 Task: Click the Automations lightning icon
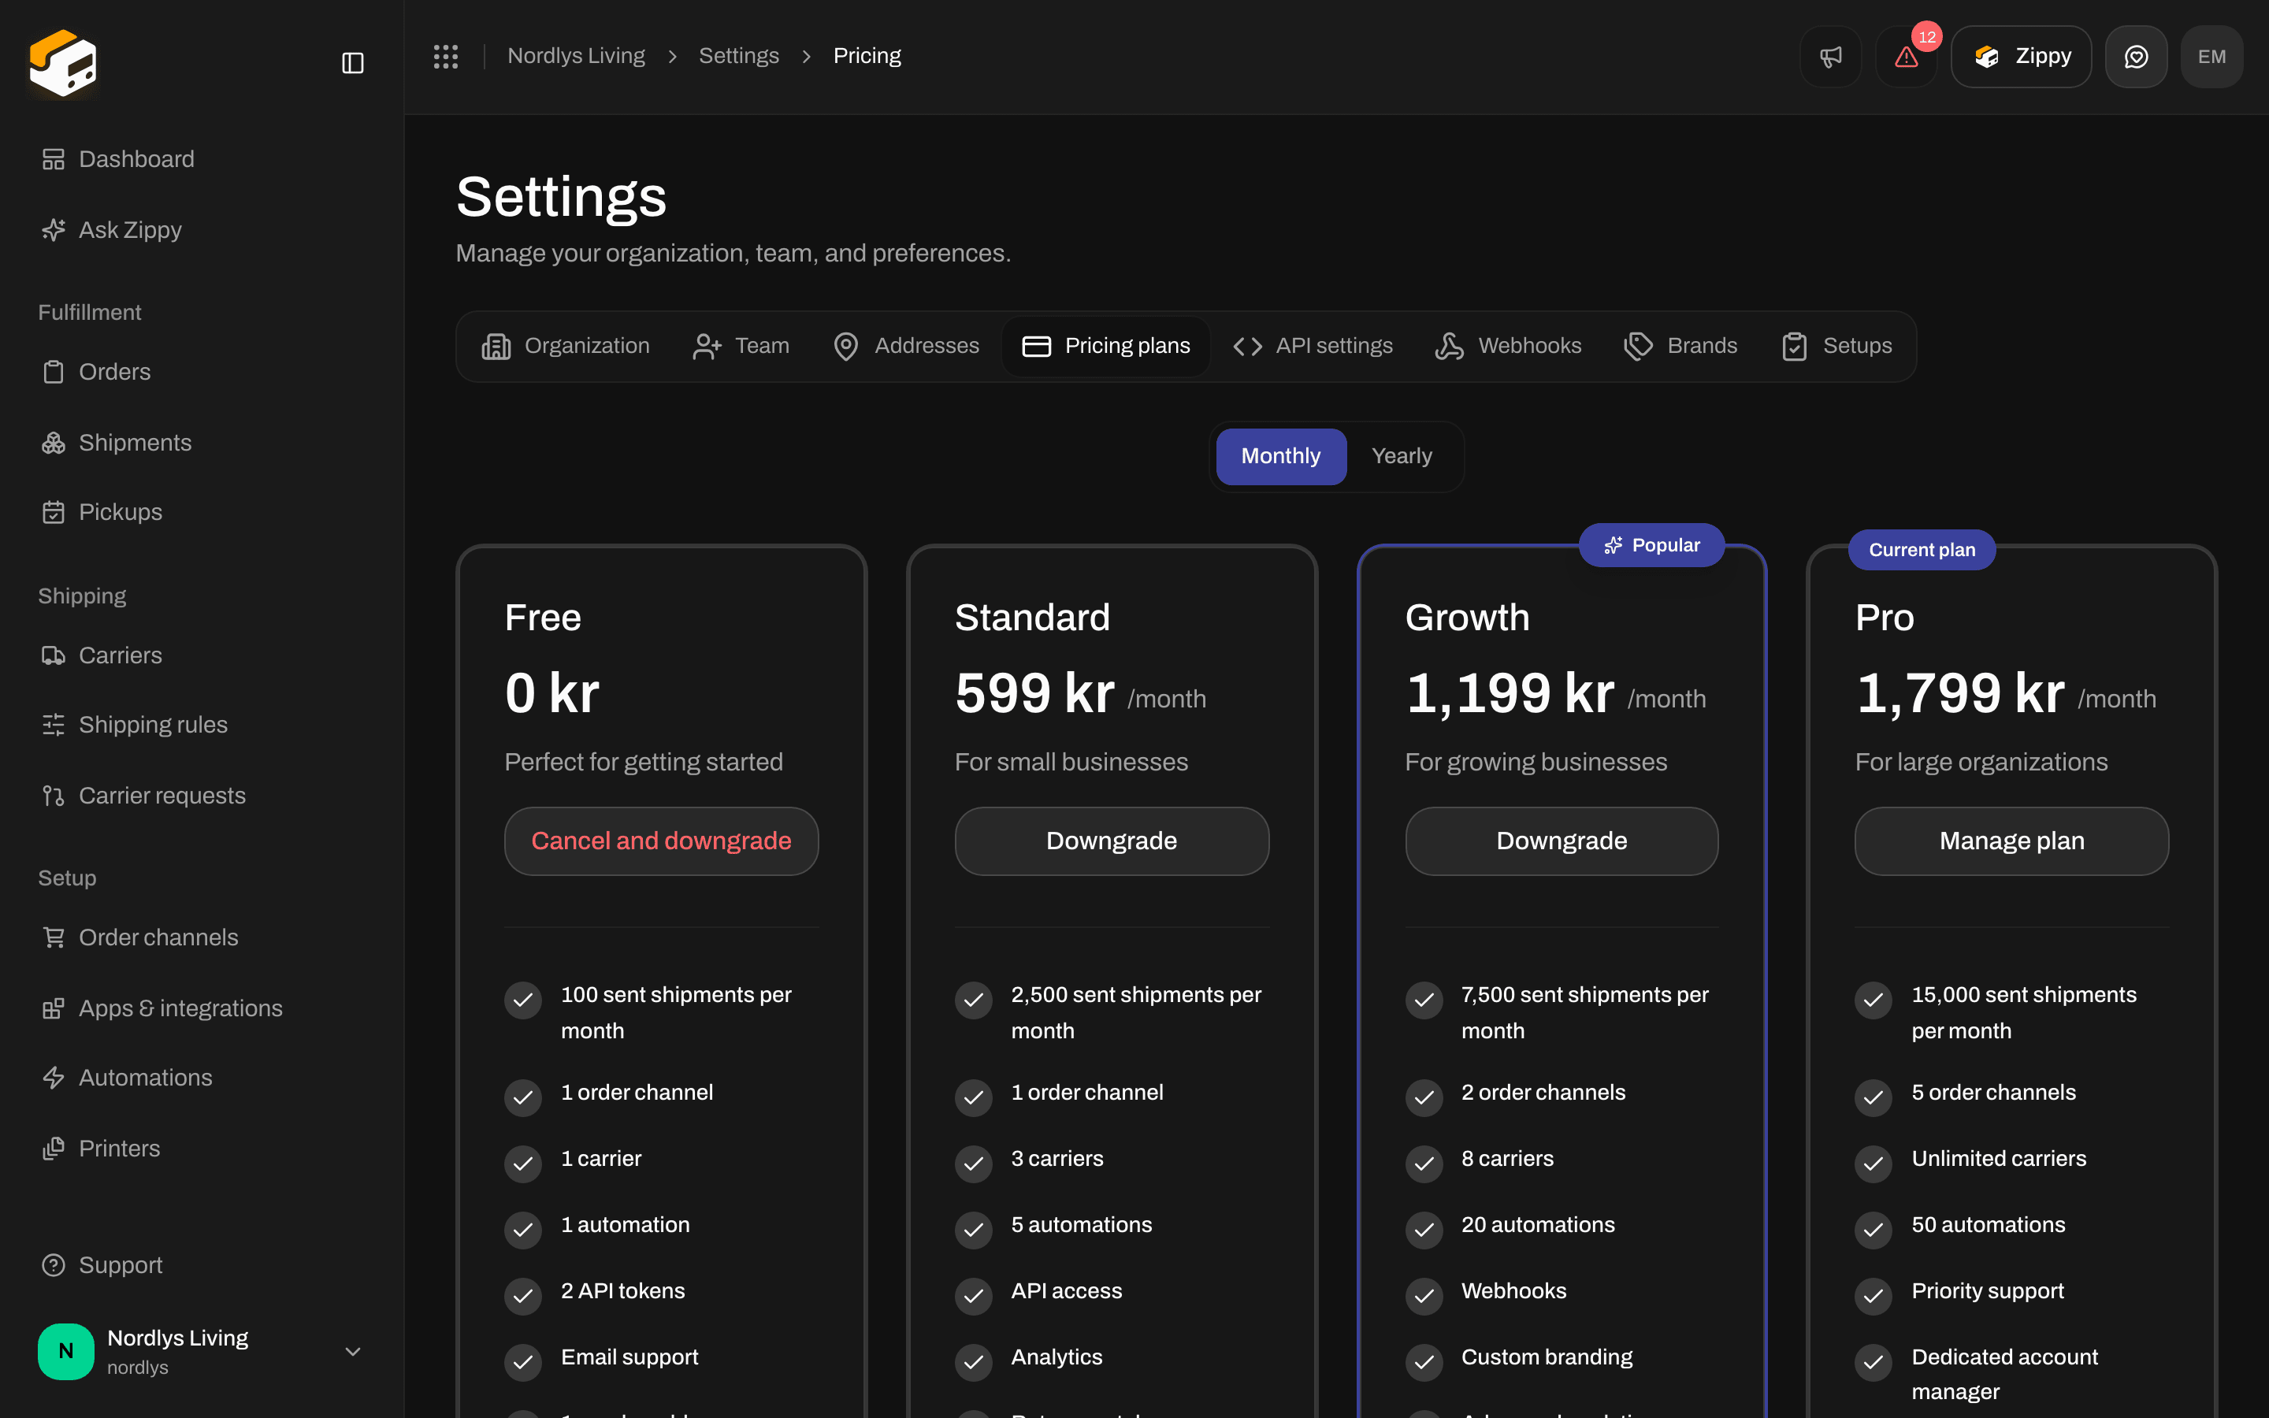pyautogui.click(x=54, y=1078)
